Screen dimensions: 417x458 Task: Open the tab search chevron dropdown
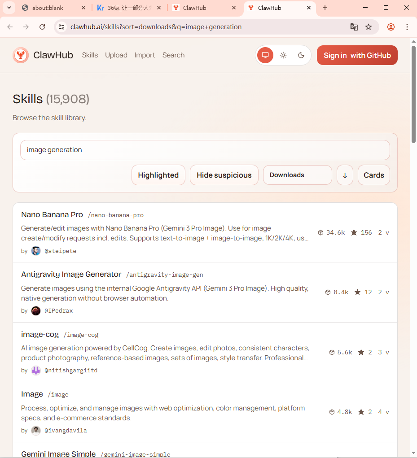point(9,8)
